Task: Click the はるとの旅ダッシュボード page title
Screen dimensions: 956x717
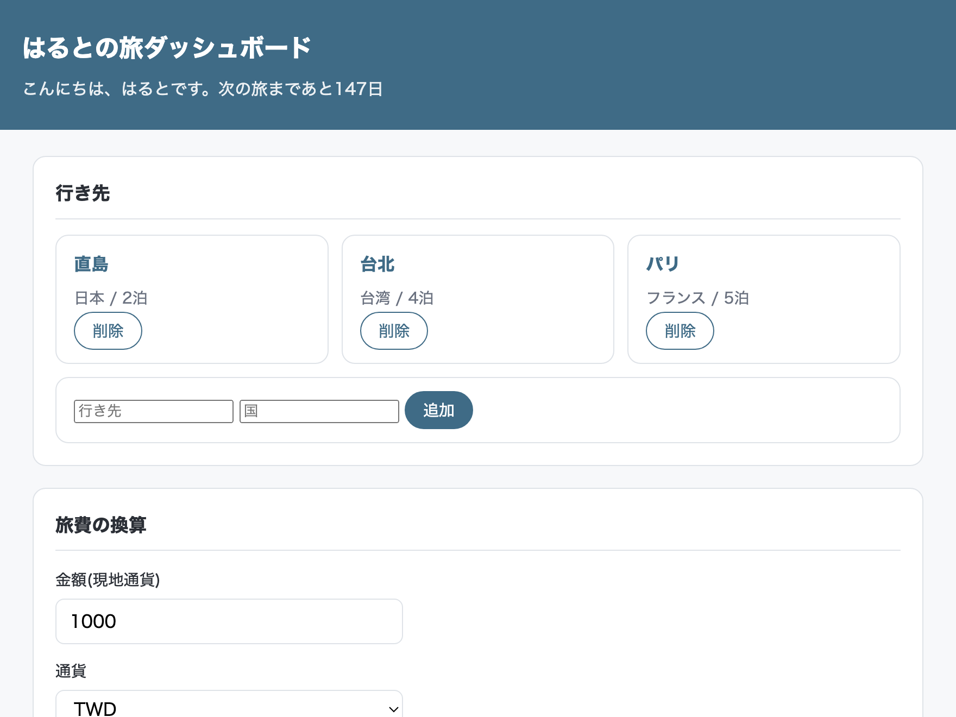Action: tap(167, 48)
